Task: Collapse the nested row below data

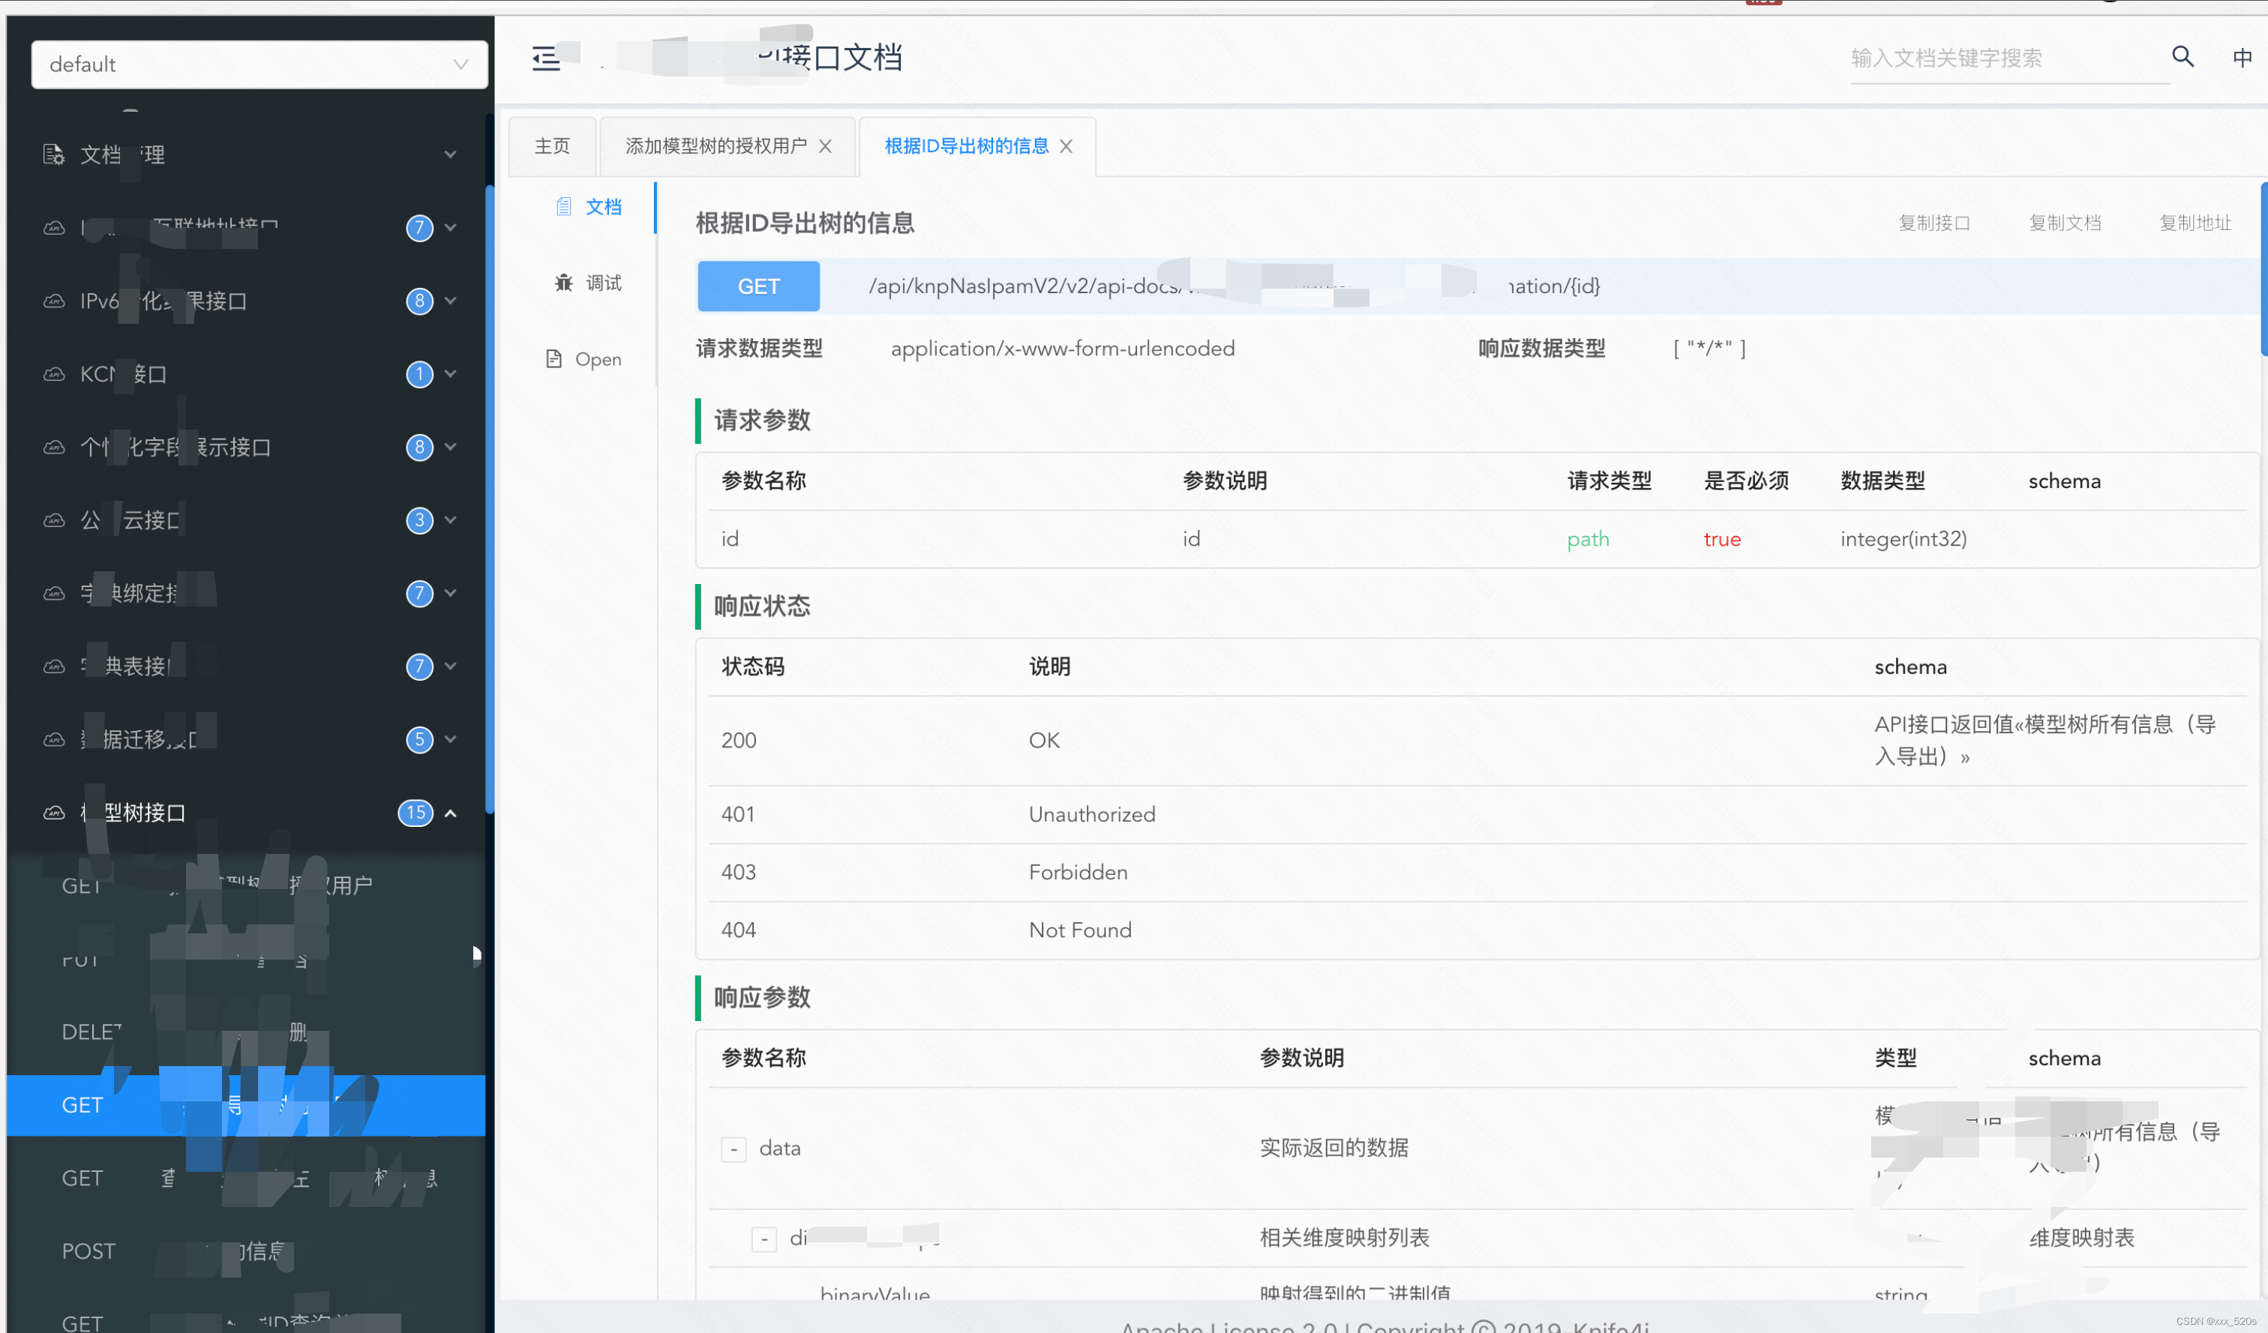Action: [x=764, y=1239]
